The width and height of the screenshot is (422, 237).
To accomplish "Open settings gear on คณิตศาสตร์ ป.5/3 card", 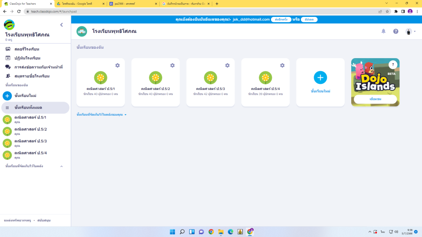I will click(x=227, y=65).
